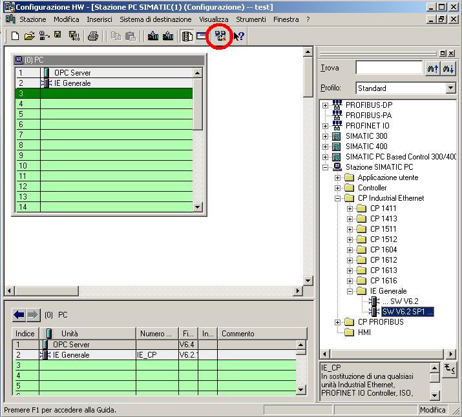Click the Save and Compile toolbar icon
Image resolution: width=462 pixels, height=417 pixels.
(74, 36)
